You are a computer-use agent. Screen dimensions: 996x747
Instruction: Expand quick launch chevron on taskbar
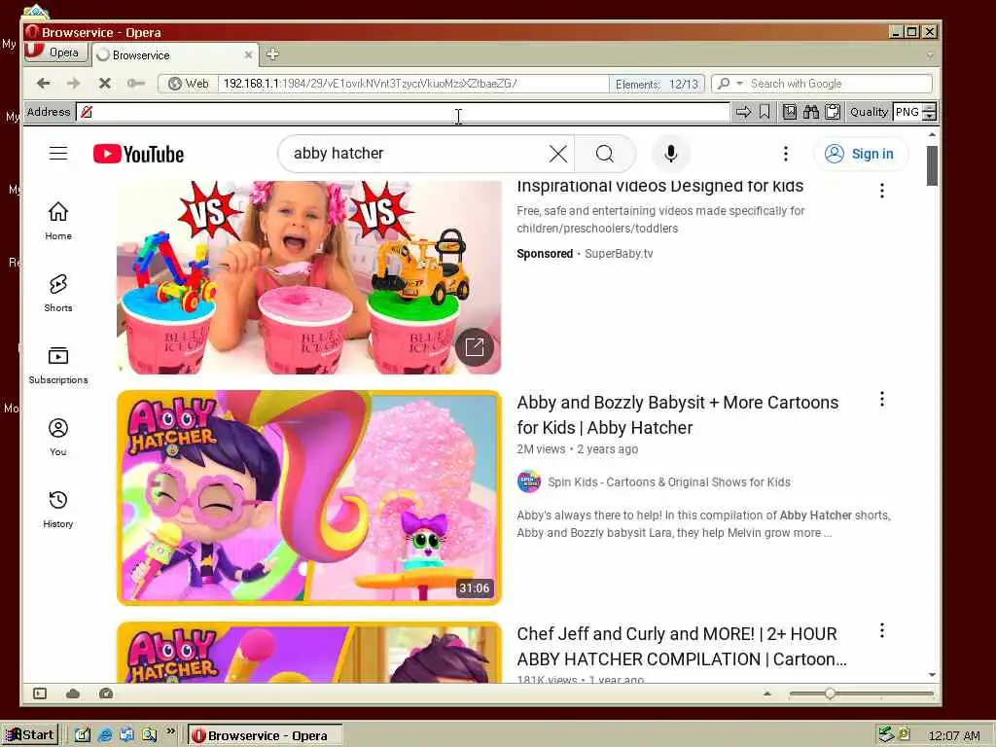tap(170, 731)
